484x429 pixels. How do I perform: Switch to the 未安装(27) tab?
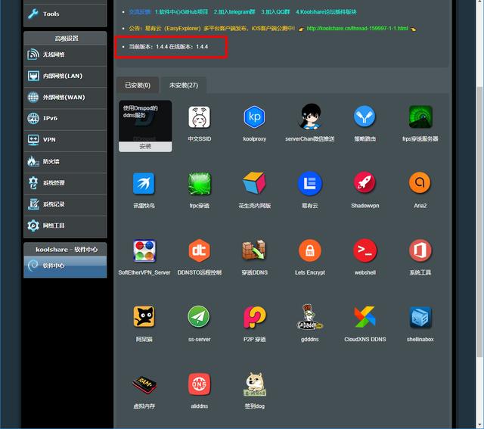tap(184, 85)
